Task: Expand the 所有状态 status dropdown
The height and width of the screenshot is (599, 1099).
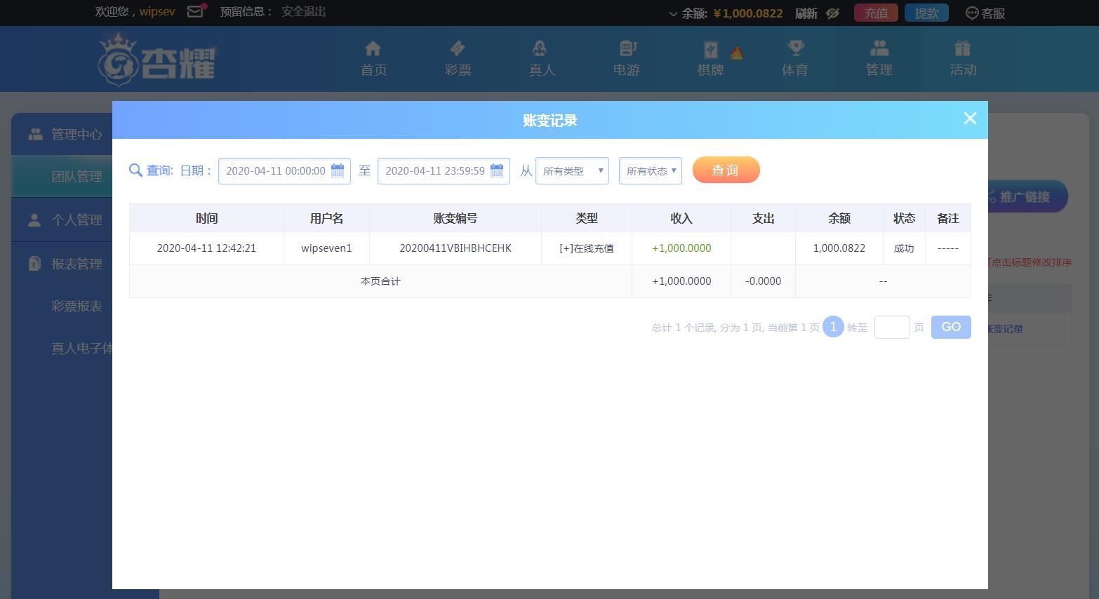Action: (650, 171)
